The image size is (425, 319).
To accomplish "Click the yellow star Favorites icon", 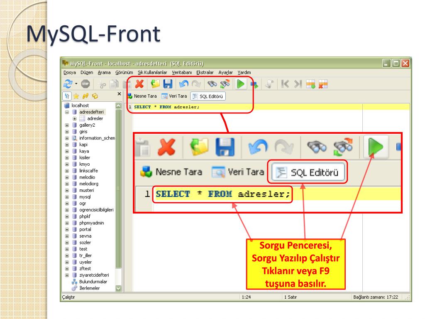I will click(76, 96).
